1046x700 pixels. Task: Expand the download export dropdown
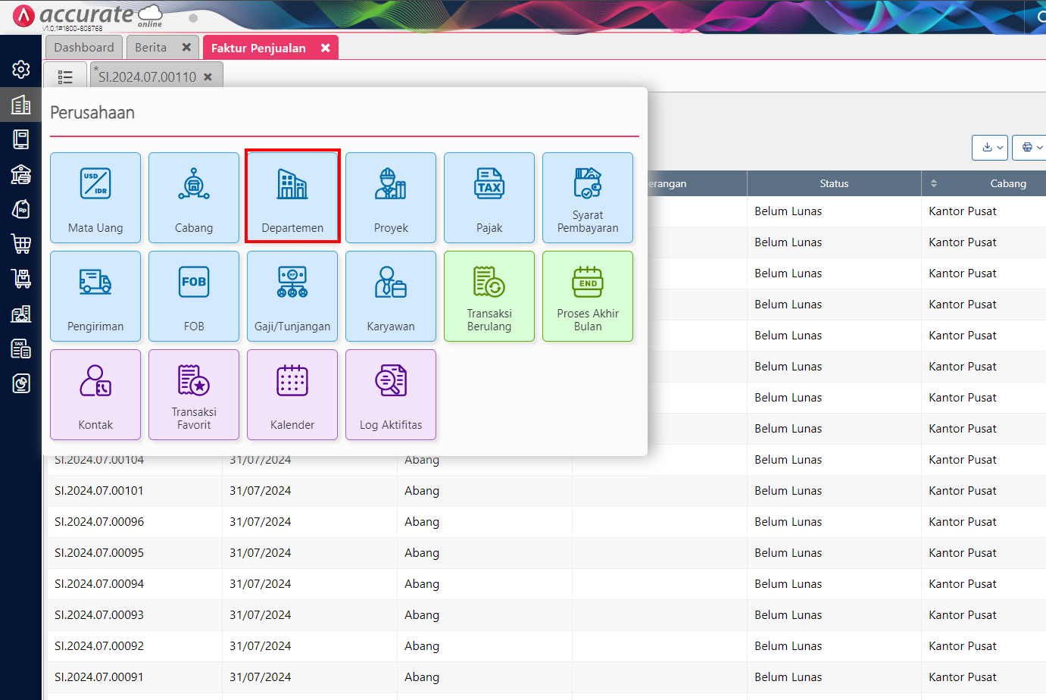990,147
